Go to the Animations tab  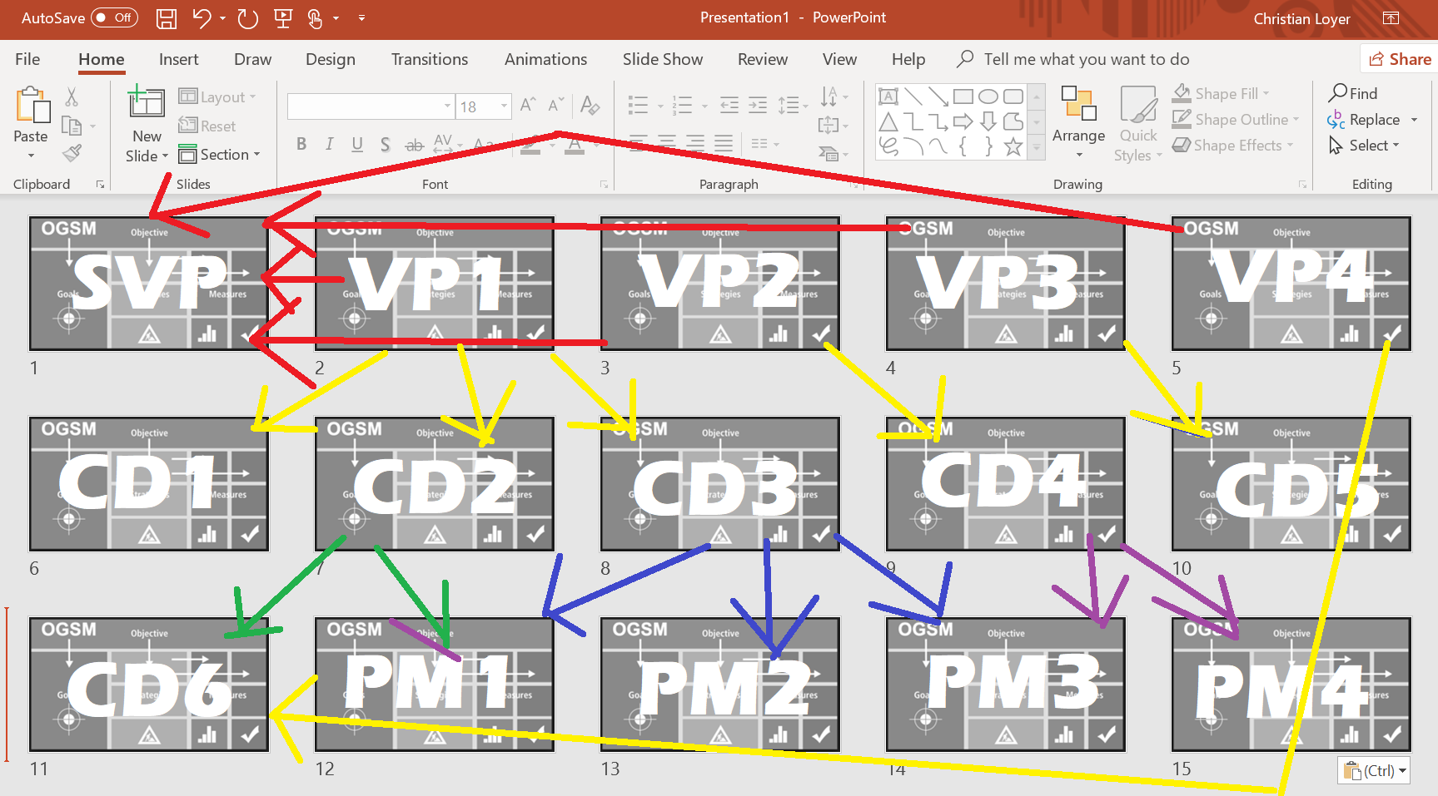pos(545,59)
